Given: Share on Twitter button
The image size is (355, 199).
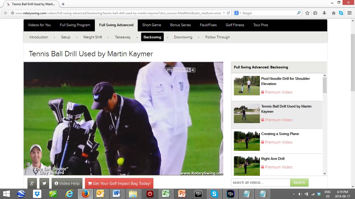Looking at the screenshot, I should click(x=44, y=183).
